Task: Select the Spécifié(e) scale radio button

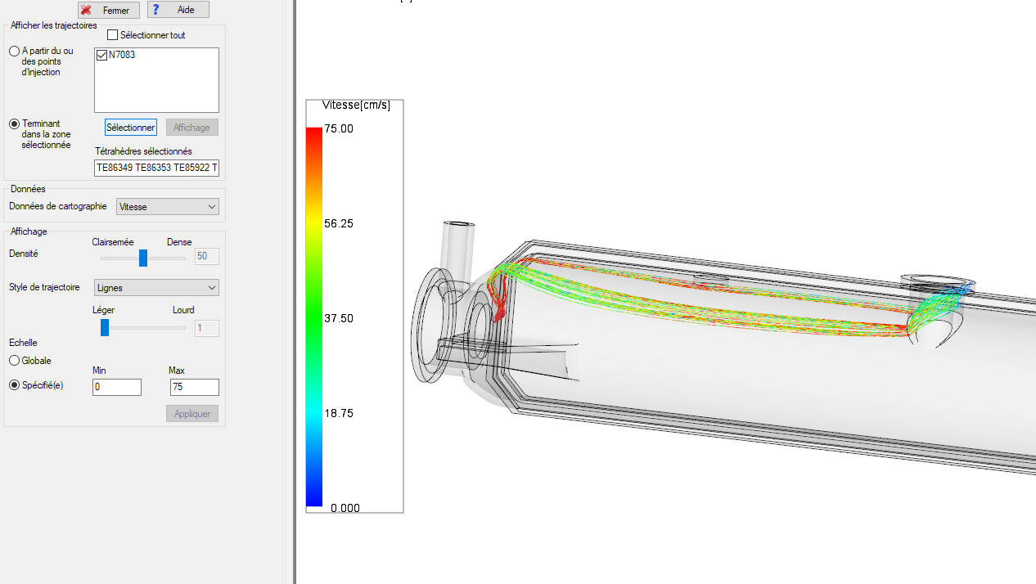Action: tap(15, 385)
